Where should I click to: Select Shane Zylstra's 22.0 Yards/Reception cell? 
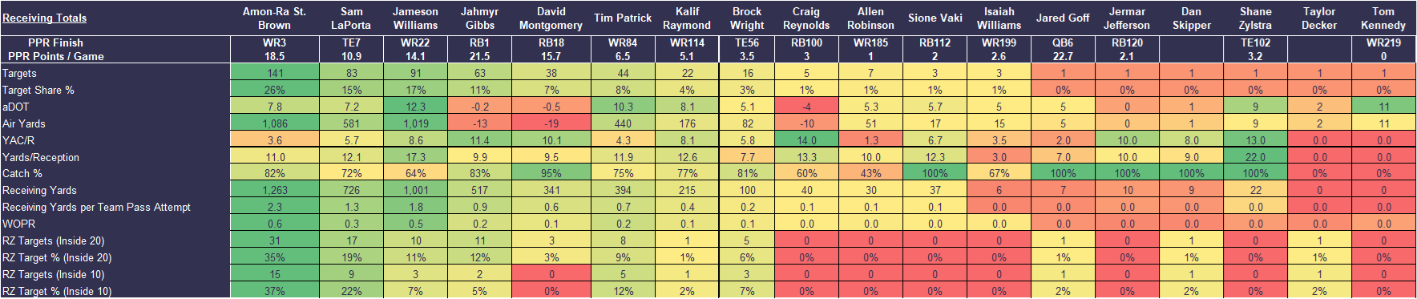coord(1255,157)
